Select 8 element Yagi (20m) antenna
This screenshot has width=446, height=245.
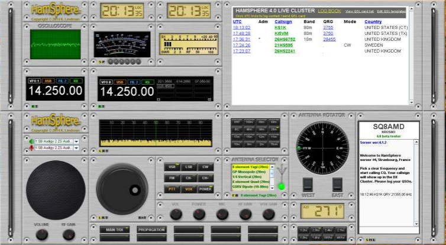251,167
